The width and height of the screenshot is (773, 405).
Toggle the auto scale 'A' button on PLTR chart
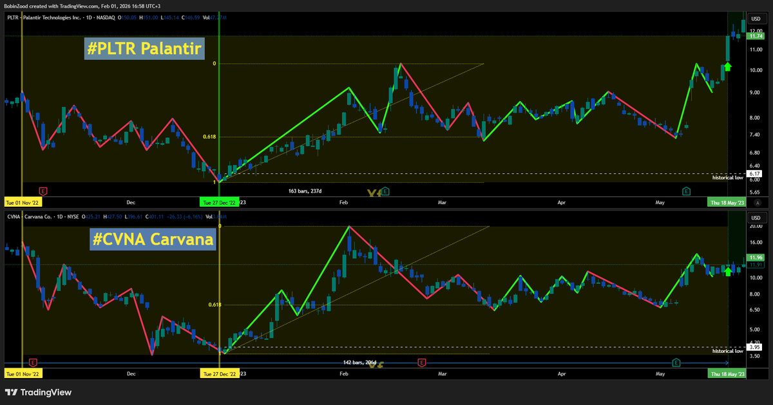pyautogui.click(x=758, y=202)
